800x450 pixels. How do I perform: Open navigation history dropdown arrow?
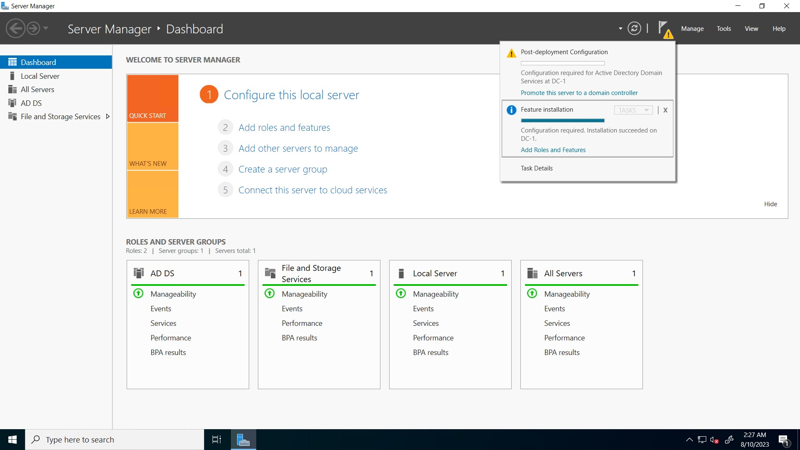[x=46, y=28]
